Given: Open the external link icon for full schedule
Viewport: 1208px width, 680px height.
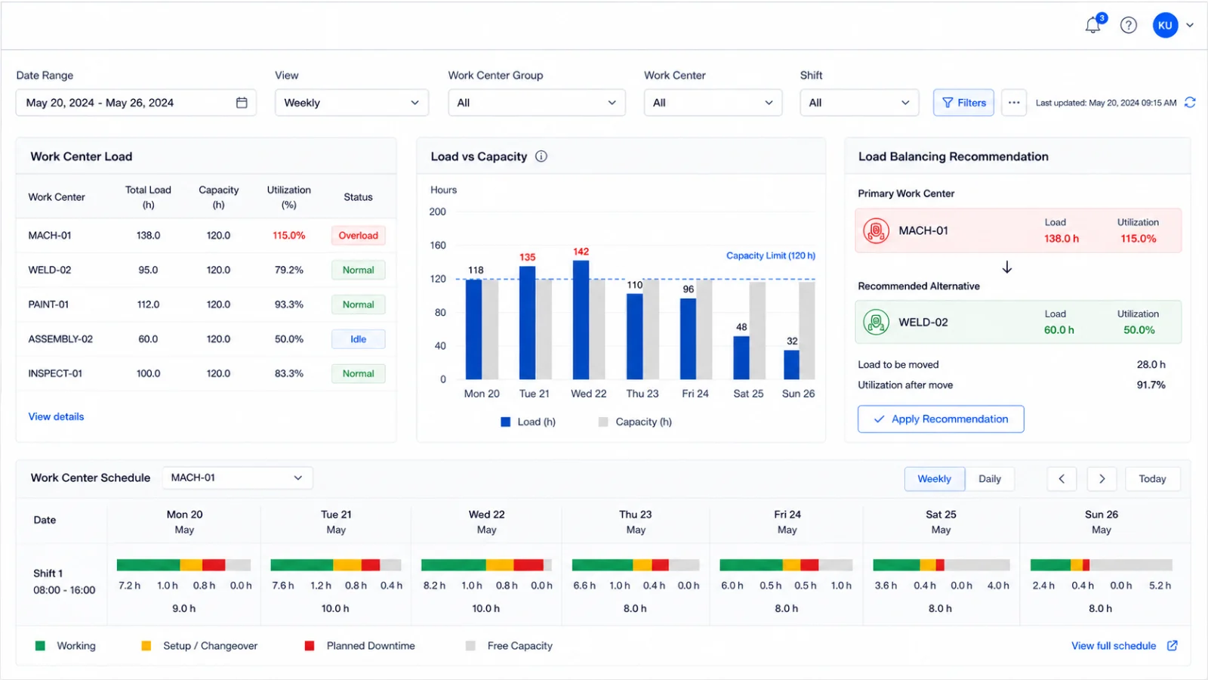Looking at the screenshot, I should [x=1173, y=646].
